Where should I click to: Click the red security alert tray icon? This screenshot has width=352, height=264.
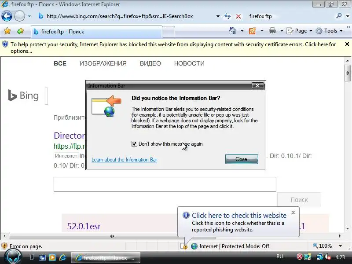pos(300,257)
